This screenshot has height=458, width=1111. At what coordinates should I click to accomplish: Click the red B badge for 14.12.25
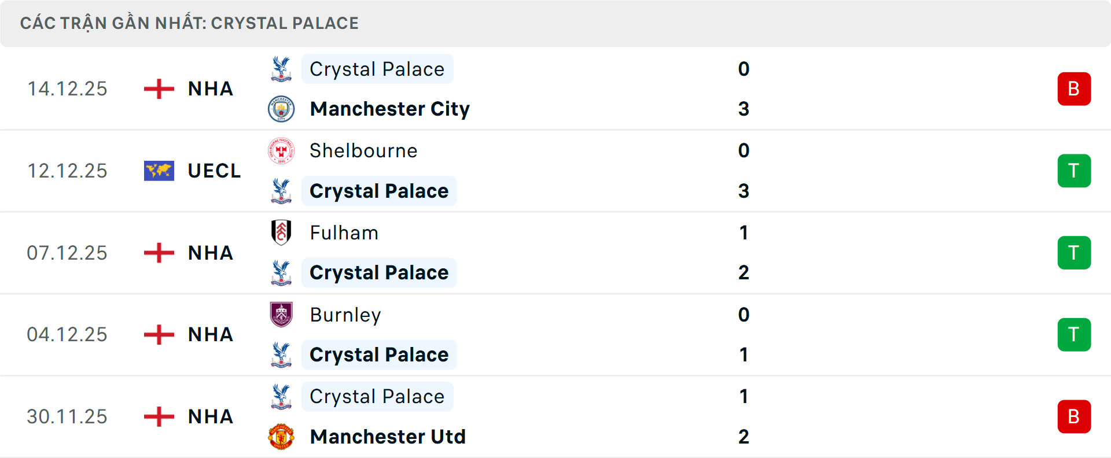(x=1074, y=89)
